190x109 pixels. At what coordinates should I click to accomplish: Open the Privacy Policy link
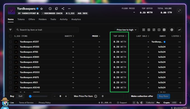coord(44,103)
